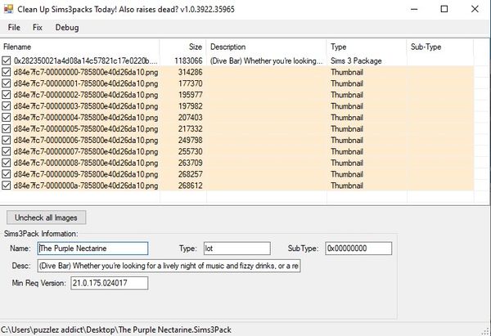Open the Fix menu
Viewport: 491px width, 336px height.
coord(38,28)
